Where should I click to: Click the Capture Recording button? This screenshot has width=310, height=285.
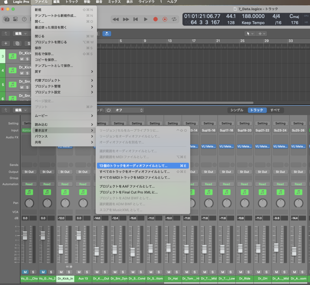tap(165, 19)
